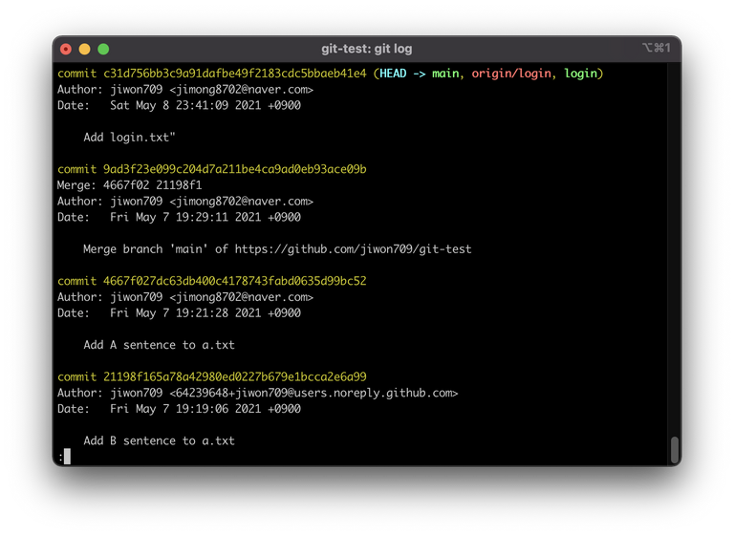Click commit hash 21198f165a78a42980ed0227b679e1bcca2e6a99
734x536 pixels.
[x=235, y=376]
